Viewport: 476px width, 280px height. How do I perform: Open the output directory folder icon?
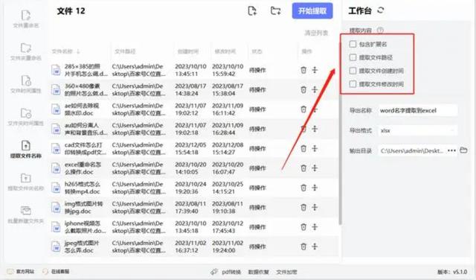463,150
